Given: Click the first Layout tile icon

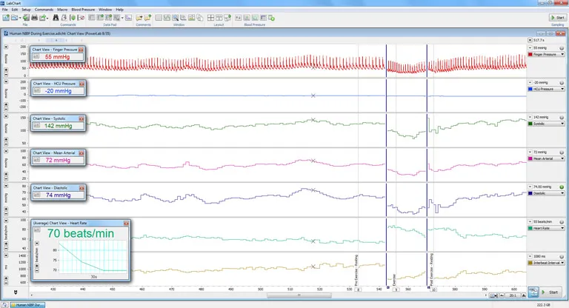Looking at the screenshot, I should (210, 17).
